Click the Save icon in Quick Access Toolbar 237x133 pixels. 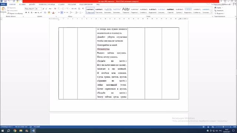5,1
